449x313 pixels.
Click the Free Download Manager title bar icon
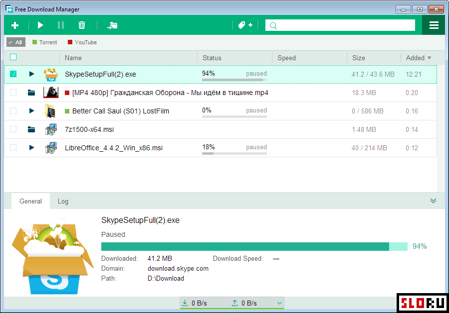[9, 9]
